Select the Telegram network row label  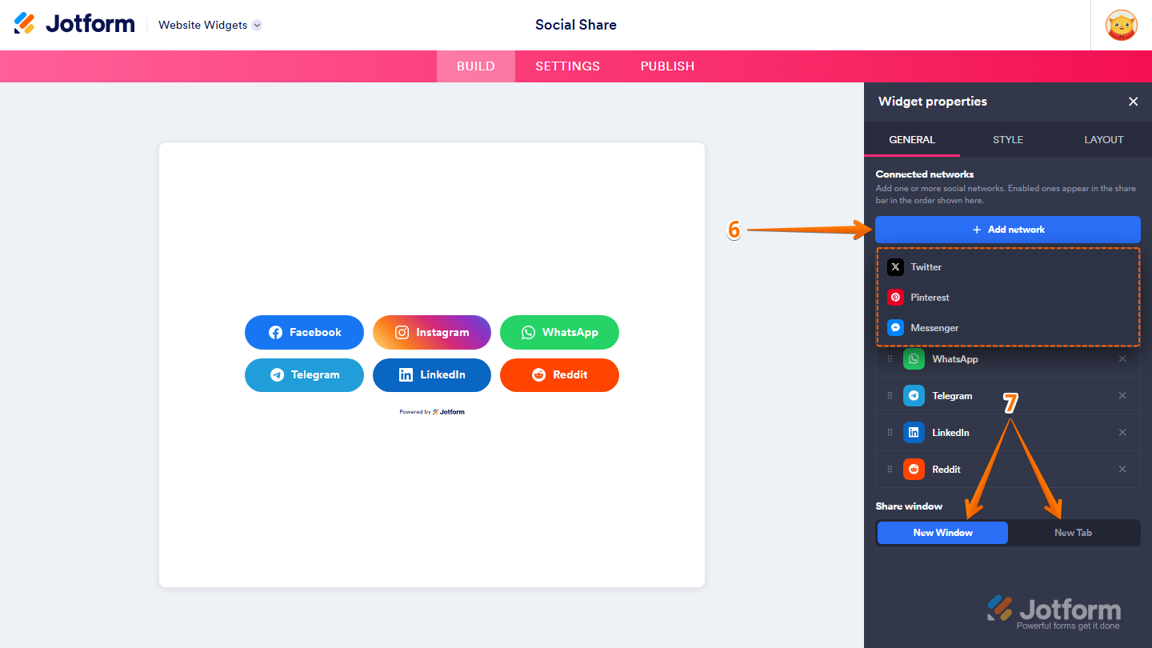coord(952,396)
